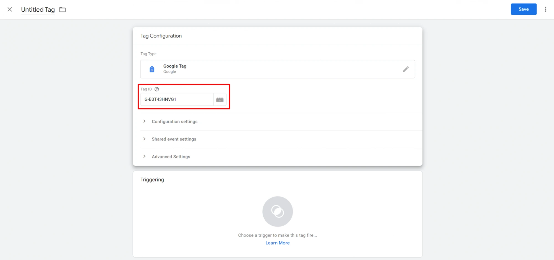This screenshot has width=554, height=260.
Task: Open variable picker brick icon beside Tag ID
Action: (220, 100)
